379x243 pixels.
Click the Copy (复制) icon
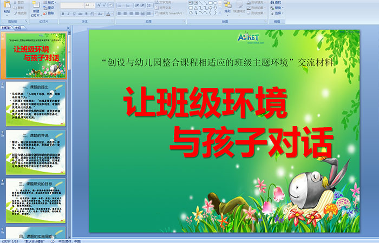pyautogui.click(x=16, y=8)
